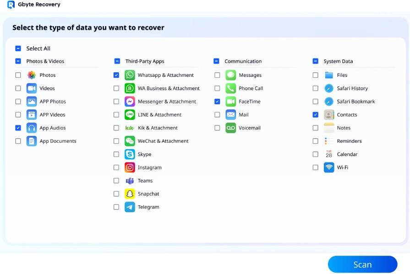Click the Messages bubble icon
The height and width of the screenshot is (274, 410).
[230, 75]
